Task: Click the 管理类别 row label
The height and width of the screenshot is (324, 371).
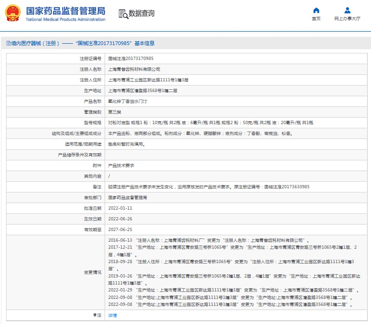Action: point(93,112)
